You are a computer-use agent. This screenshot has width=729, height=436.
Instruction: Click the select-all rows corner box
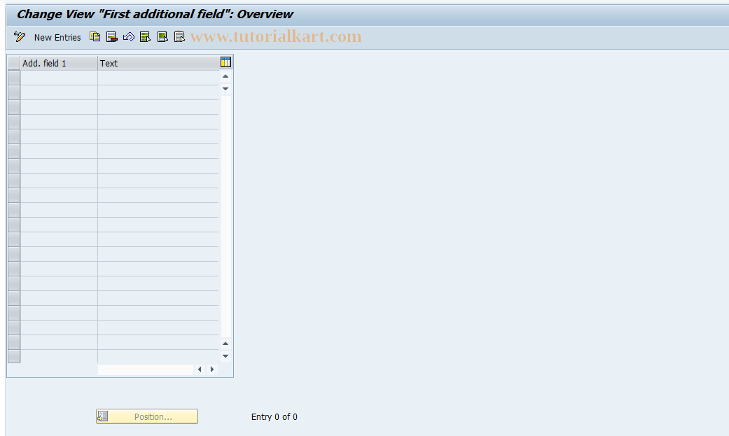[x=14, y=63]
